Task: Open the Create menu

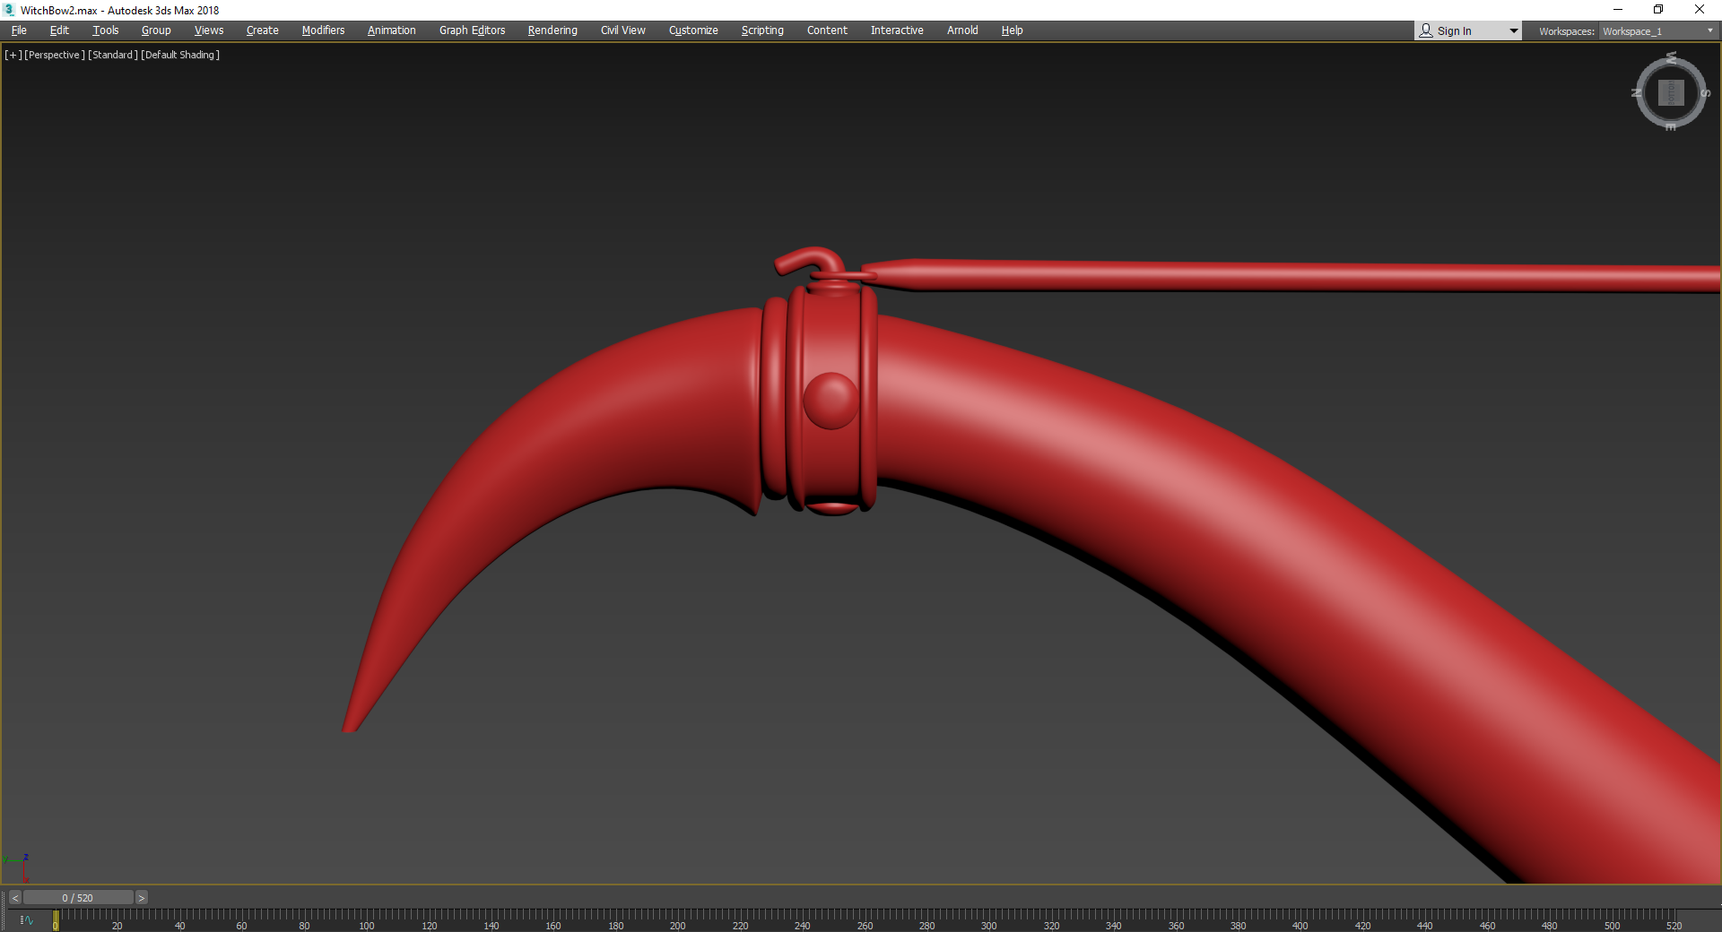Action: (x=263, y=30)
